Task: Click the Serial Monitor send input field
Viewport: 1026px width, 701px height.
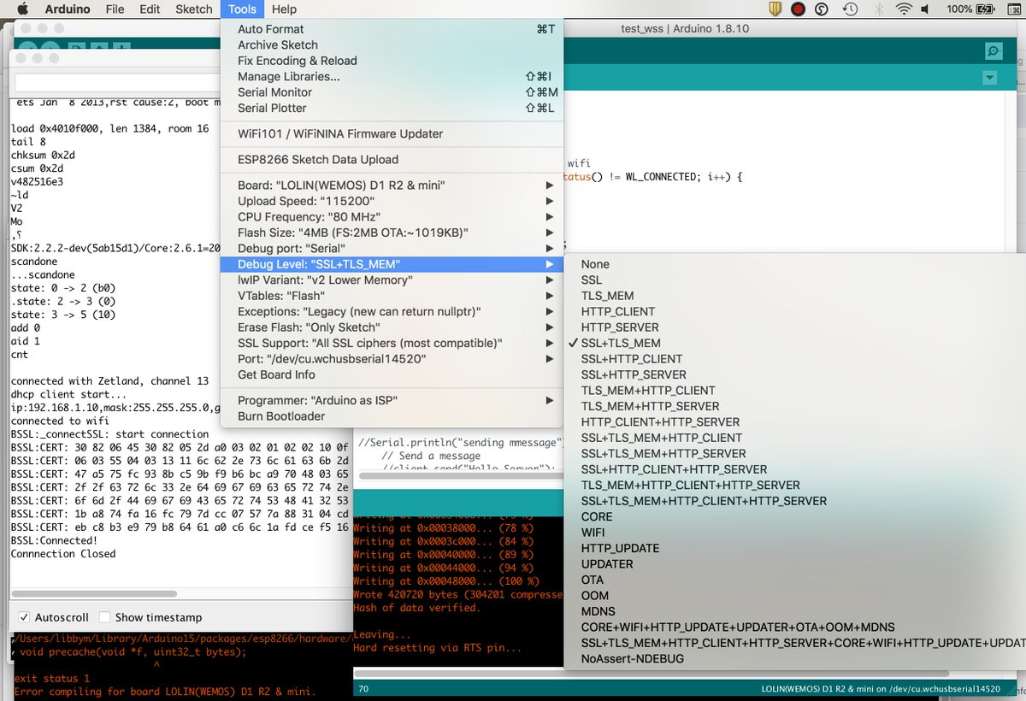Action: pos(118,84)
